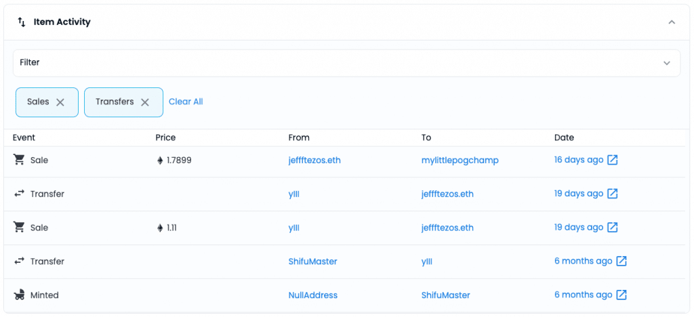694x317 pixels.
Task: Click the Item Activity sort arrows icon
Action: (22, 22)
